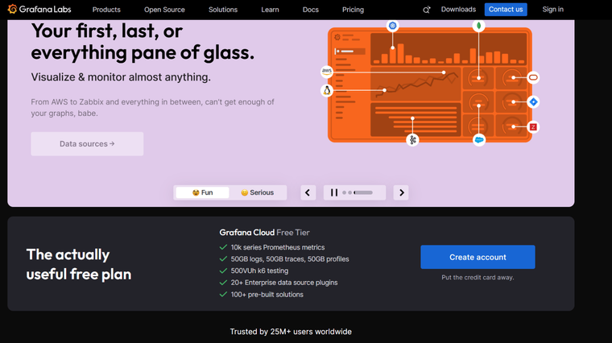This screenshot has height=343, width=612.
Task: Click the 'Grafana Cloud Free Tier' heading
Action: point(264,233)
